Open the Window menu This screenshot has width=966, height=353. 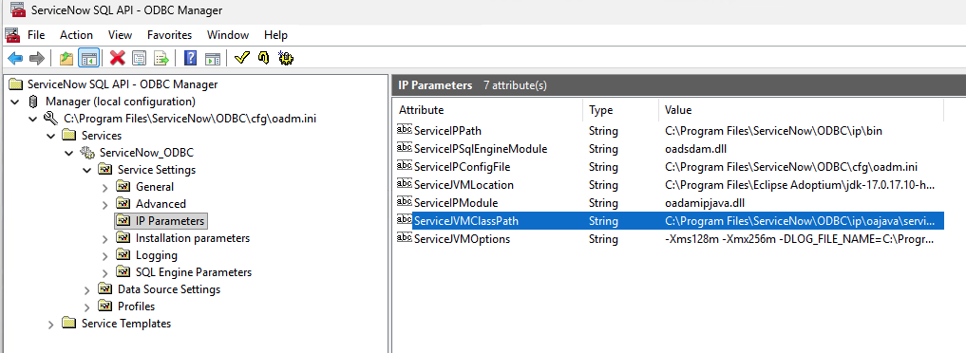[228, 35]
